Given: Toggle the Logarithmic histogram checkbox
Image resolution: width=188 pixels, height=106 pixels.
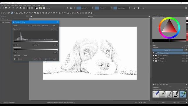Looking at the screenshot, I should click(58, 29).
